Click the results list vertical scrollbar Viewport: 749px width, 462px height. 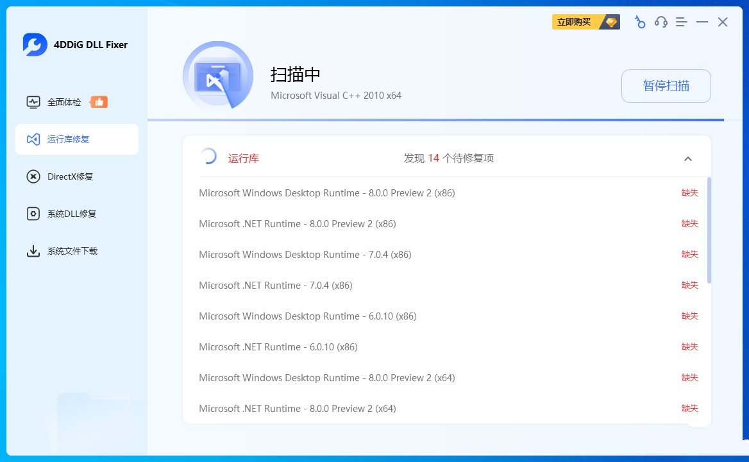click(x=709, y=230)
